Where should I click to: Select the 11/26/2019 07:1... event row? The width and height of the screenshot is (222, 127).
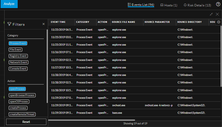135,52
